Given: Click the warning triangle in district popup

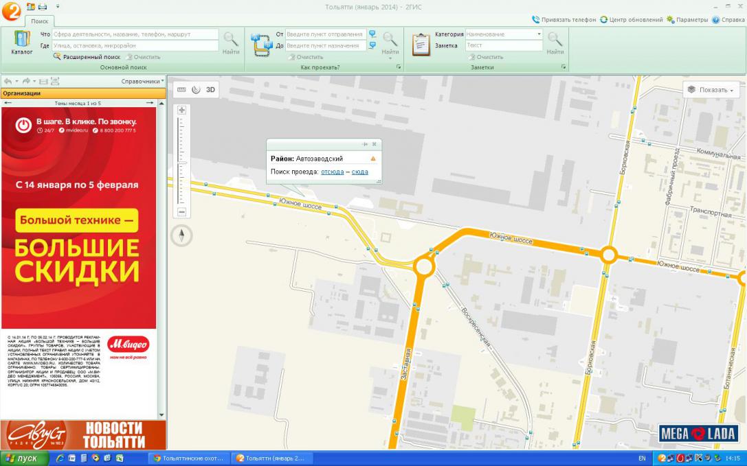Looking at the screenshot, I should coord(373,159).
